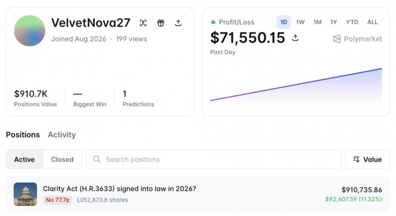This screenshot has width=396, height=216.
Task: Switch chart to the 1W range
Action: pos(300,22)
